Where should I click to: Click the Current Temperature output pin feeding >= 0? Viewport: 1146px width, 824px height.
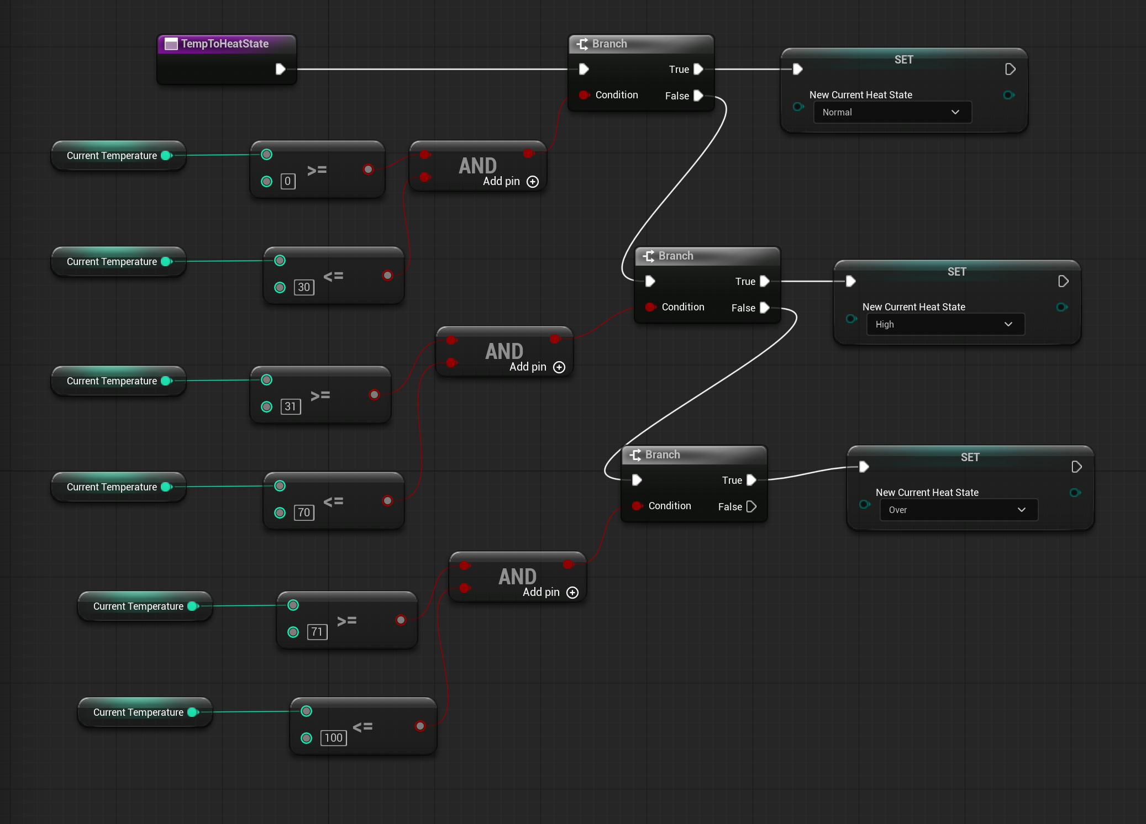pyautogui.click(x=166, y=156)
